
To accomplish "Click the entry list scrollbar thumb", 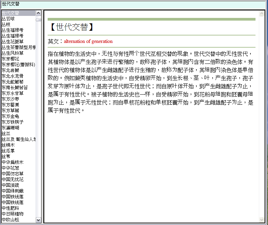I will 39,20.
